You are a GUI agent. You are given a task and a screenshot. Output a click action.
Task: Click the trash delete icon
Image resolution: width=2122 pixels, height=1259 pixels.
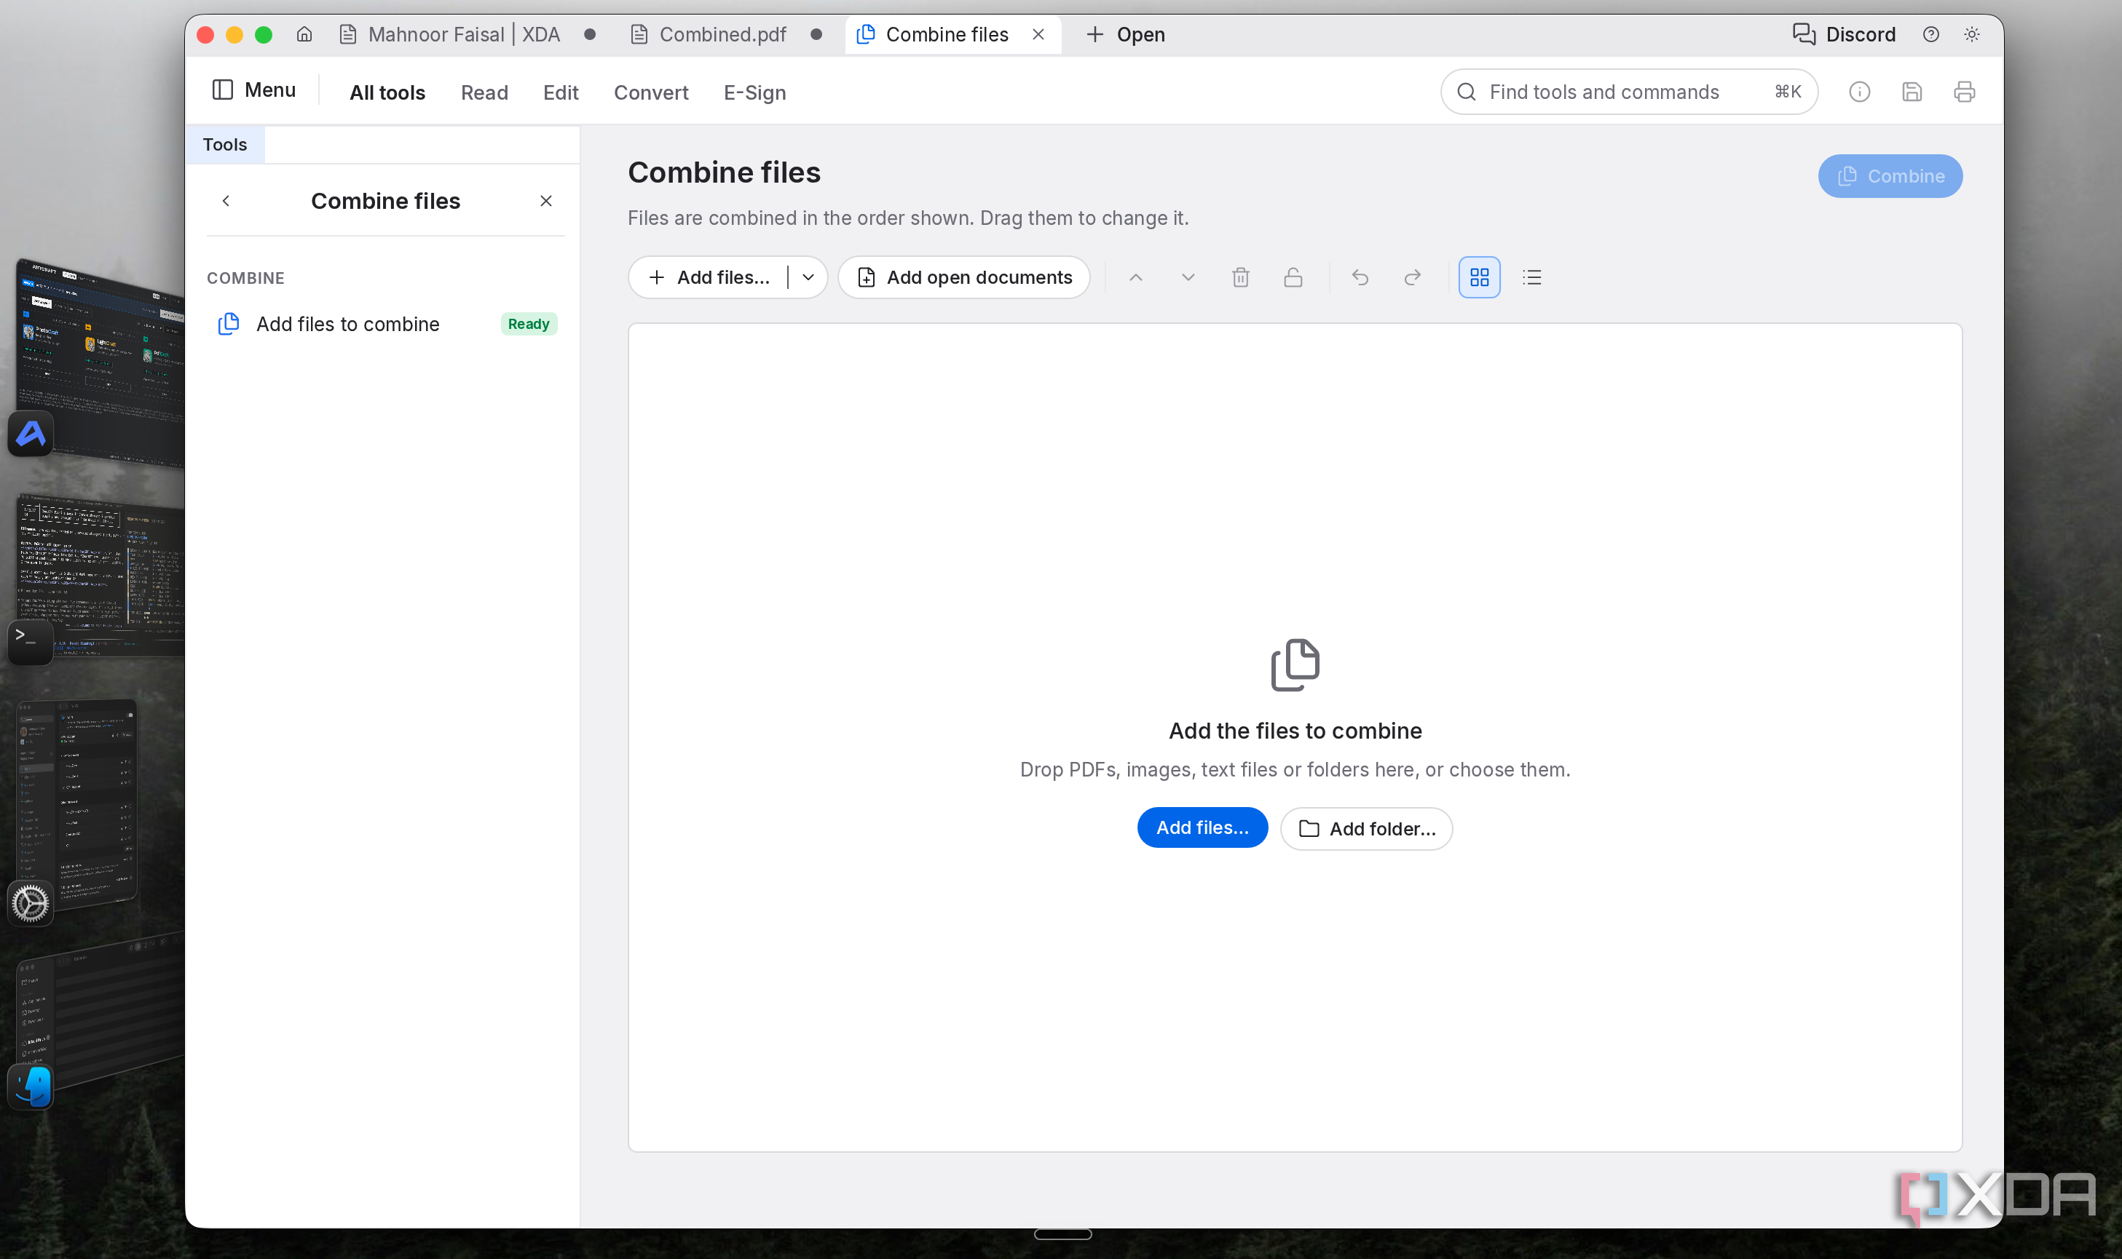[1240, 277]
